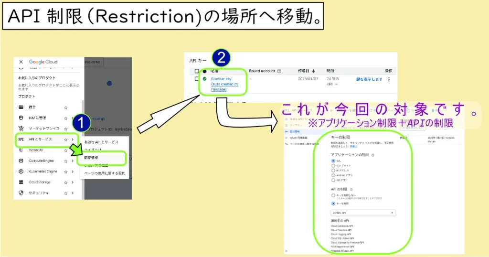
Task: Pin マーケットプレイス with its star
Action: point(65,129)
